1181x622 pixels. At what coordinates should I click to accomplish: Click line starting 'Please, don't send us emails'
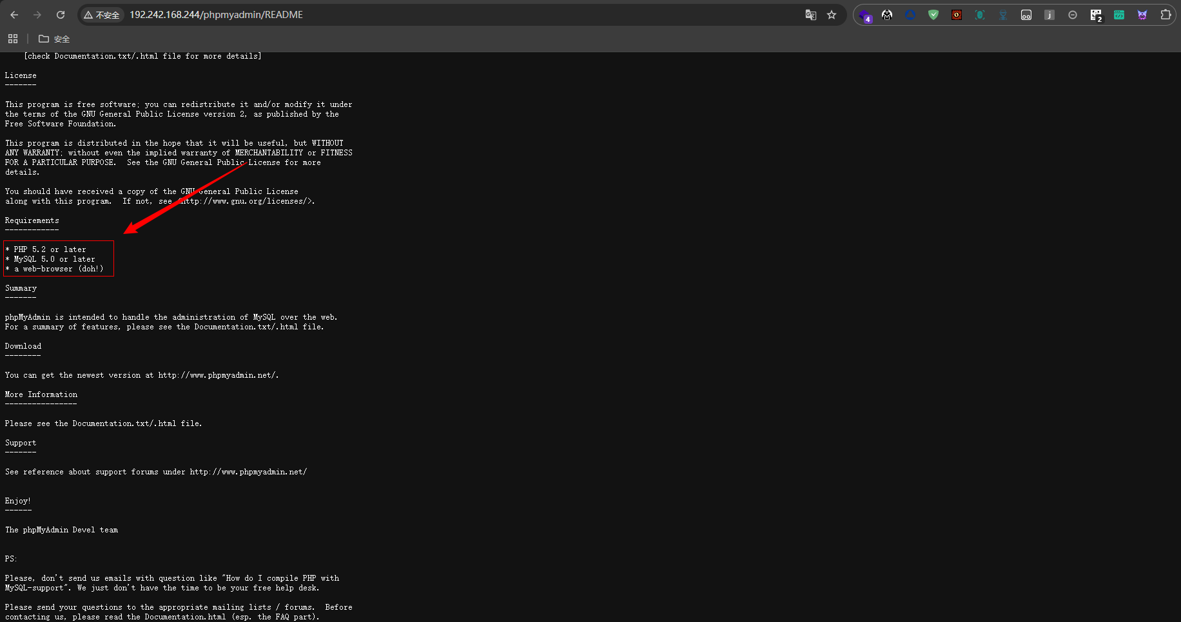pyautogui.click(x=172, y=578)
